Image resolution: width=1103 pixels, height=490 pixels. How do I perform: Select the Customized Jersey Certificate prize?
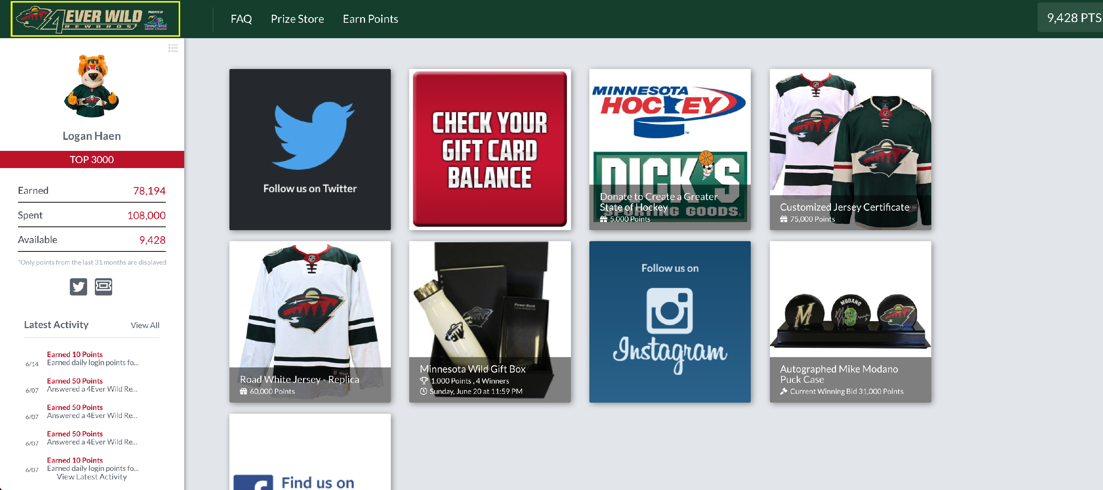point(850,149)
